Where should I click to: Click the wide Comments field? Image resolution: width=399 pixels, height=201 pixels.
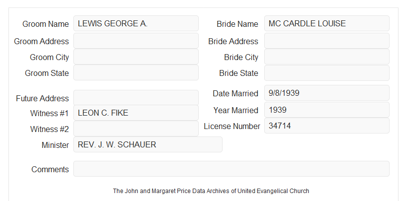coord(231,169)
